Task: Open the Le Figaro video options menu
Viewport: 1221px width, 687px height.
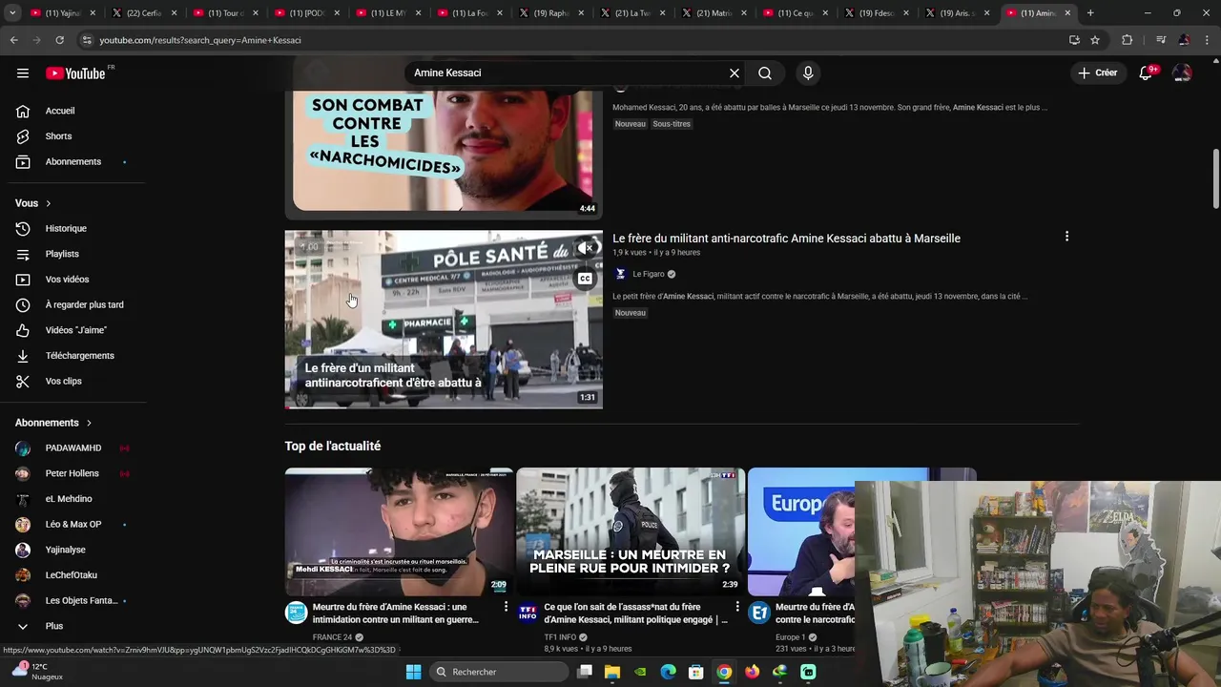Action: [x=1066, y=237]
